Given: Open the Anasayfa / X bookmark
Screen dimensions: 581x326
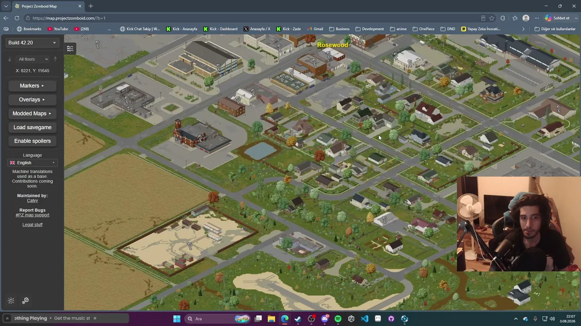Looking at the screenshot, I should point(257,29).
